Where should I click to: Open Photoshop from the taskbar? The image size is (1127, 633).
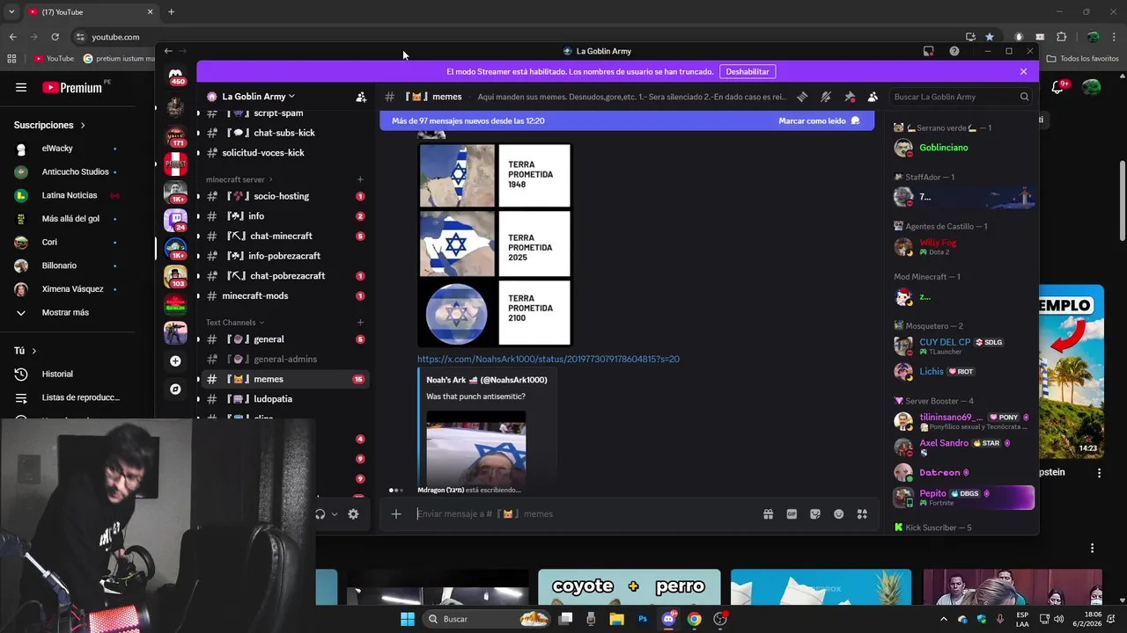click(643, 619)
